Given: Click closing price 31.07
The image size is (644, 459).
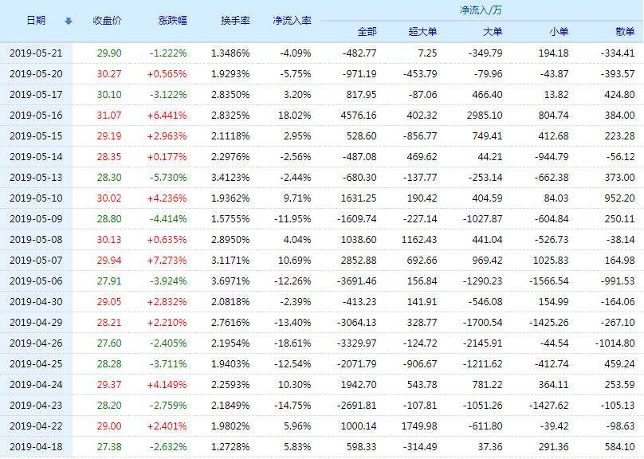Looking at the screenshot, I should [x=109, y=116].
